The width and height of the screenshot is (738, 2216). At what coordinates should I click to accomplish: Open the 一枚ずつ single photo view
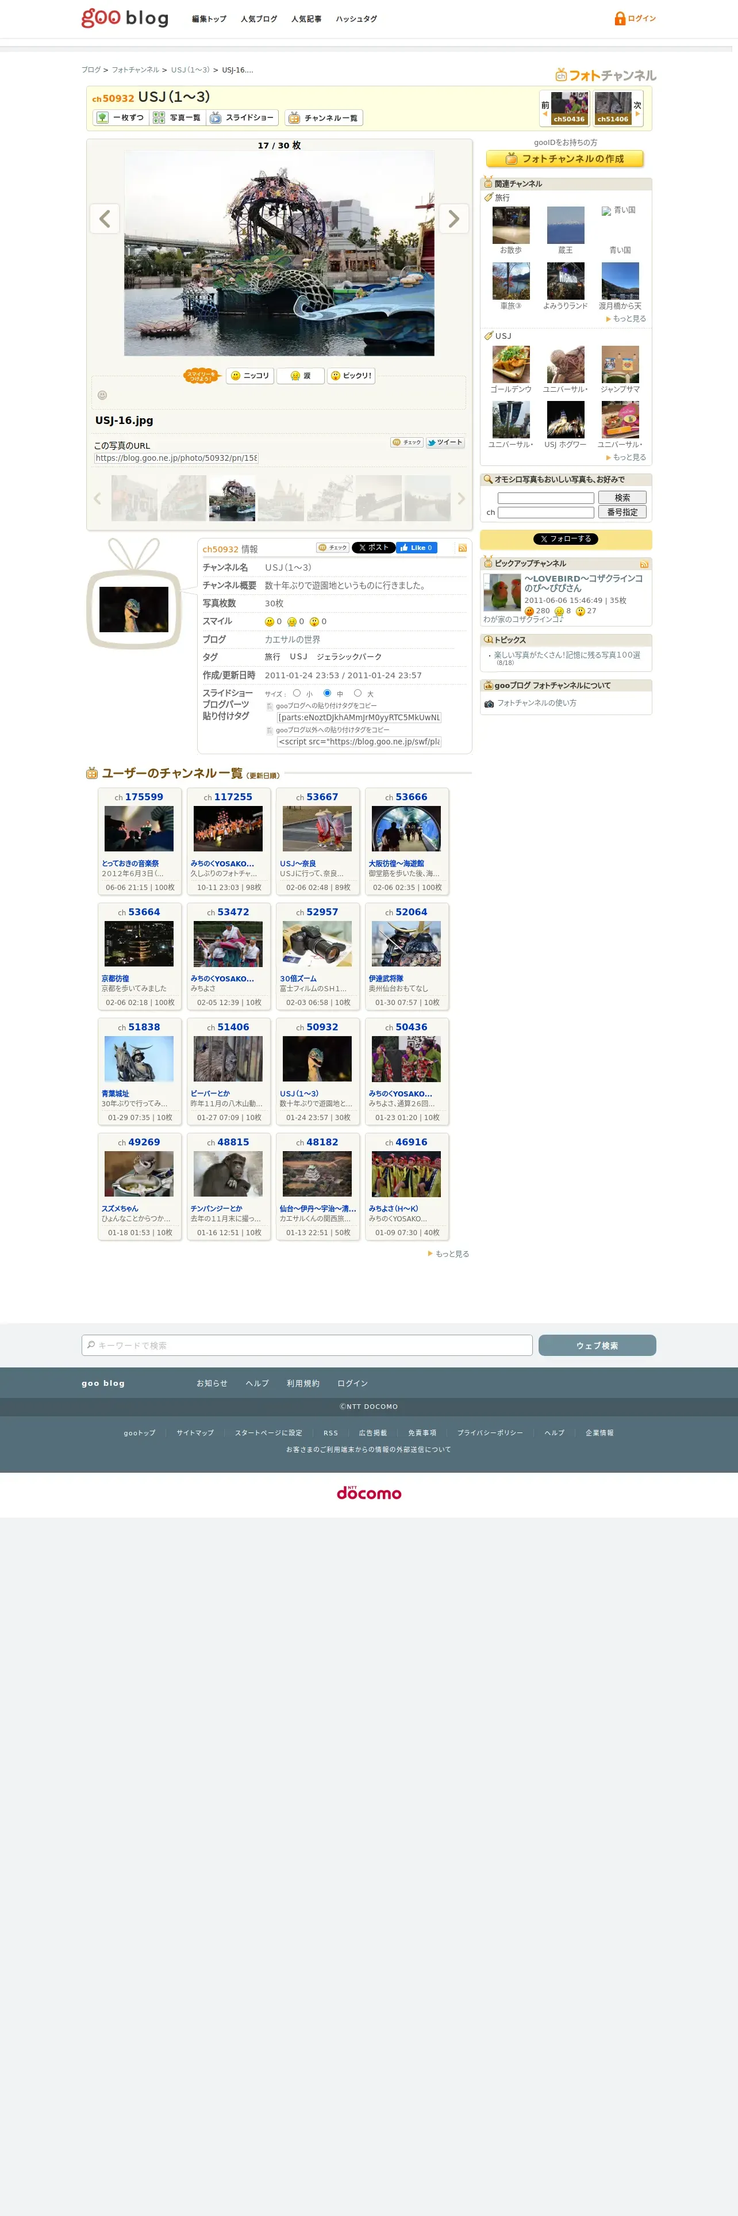120,118
